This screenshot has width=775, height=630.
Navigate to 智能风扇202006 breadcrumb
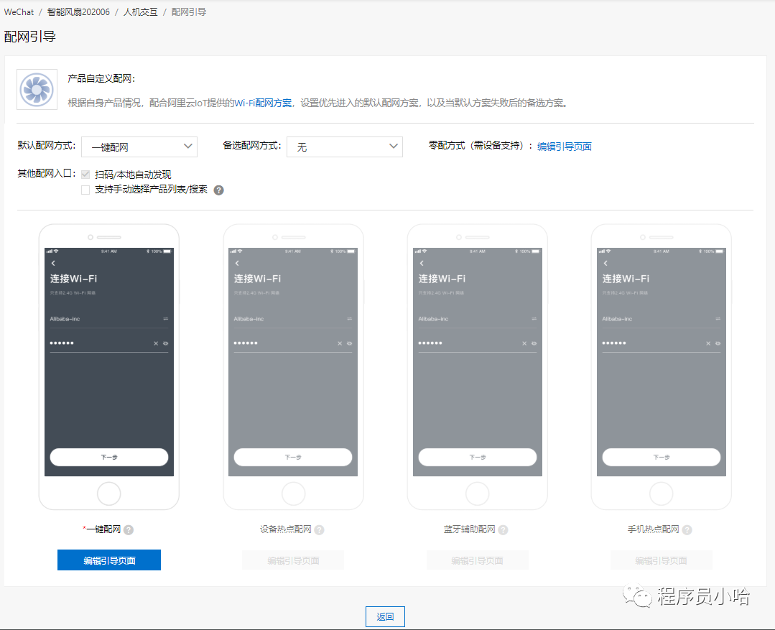78,12
